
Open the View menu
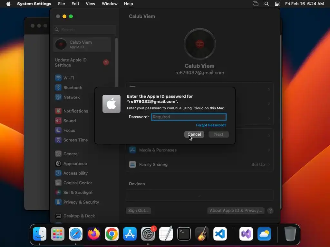pos(90,4)
